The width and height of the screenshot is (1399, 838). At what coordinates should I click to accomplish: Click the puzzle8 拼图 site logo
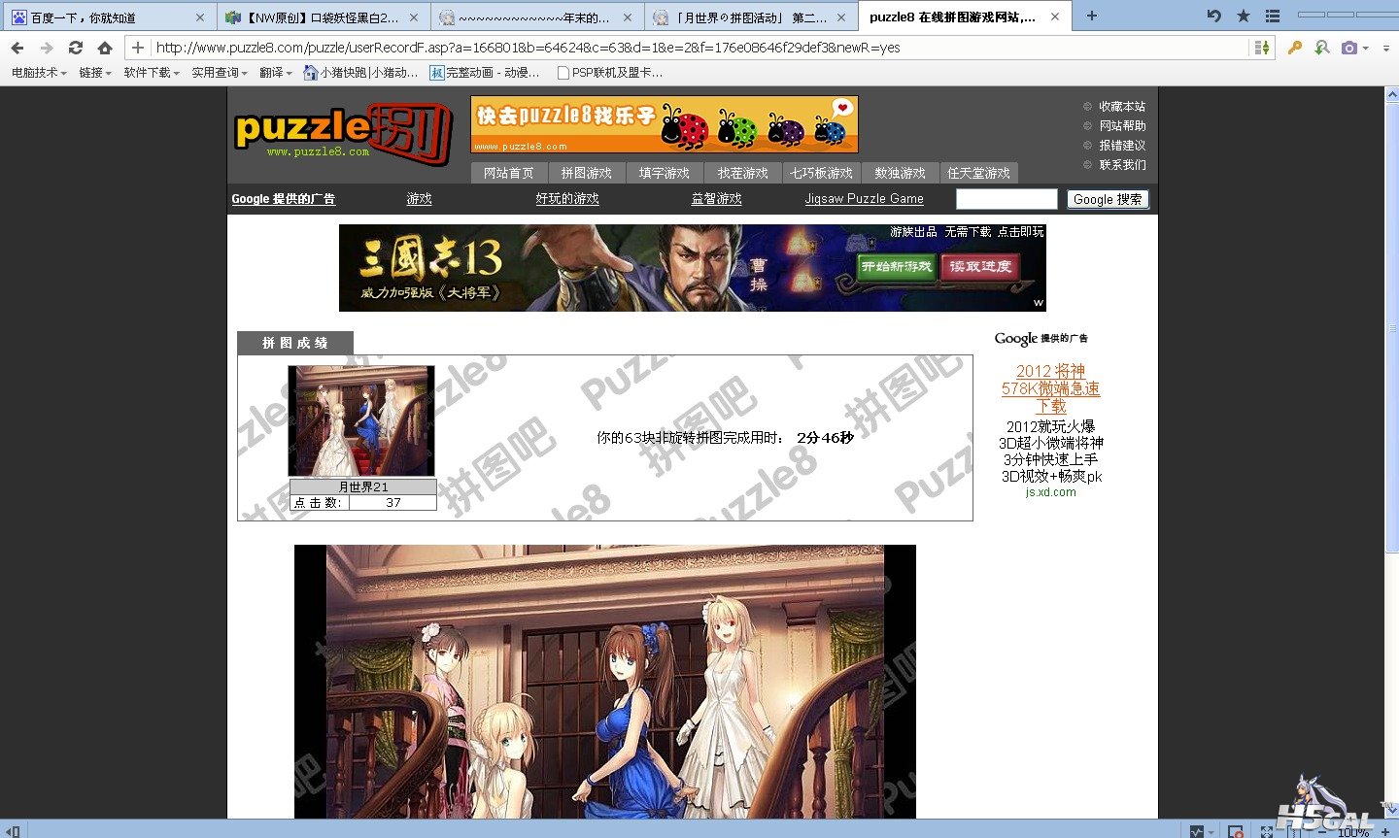(342, 133)
